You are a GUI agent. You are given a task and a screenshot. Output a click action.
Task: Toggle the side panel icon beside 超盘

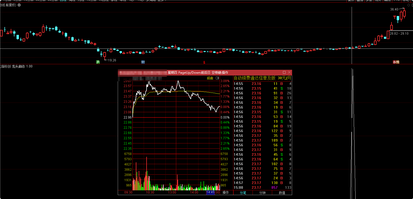pos(217,78)
